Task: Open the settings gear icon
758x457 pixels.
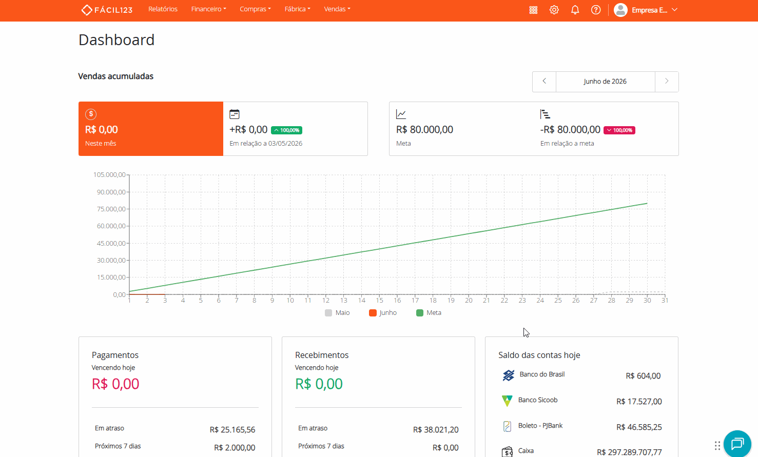Action: (554, 10)
